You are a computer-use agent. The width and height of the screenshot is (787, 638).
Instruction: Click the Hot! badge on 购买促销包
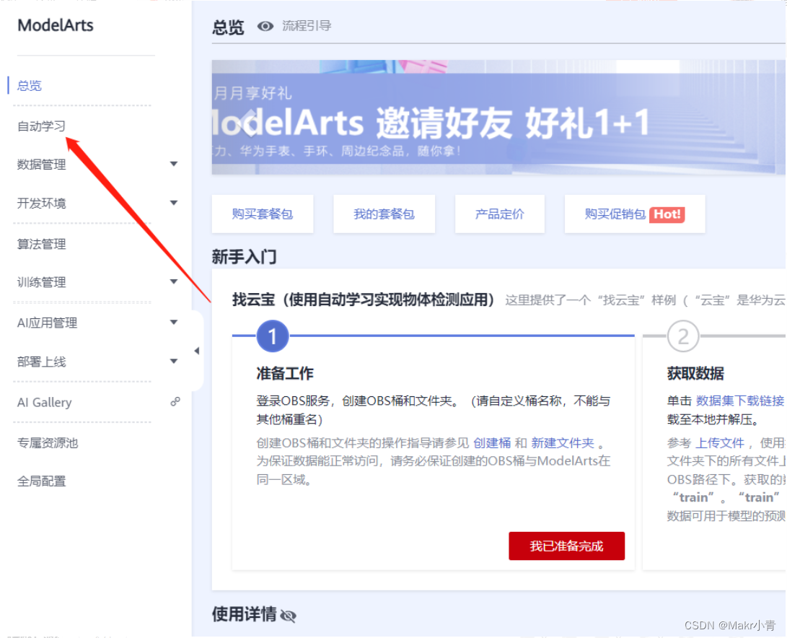(666, 214)
